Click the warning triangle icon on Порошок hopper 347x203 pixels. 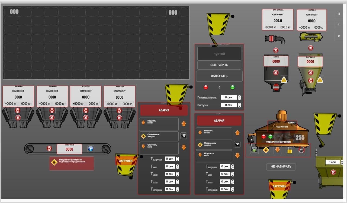(x=319, y=80)
